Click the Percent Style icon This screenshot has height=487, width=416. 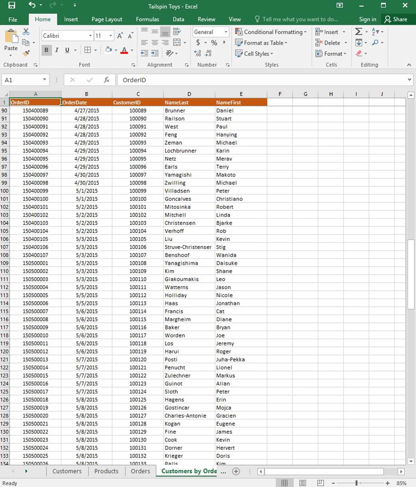pos(214,43)
